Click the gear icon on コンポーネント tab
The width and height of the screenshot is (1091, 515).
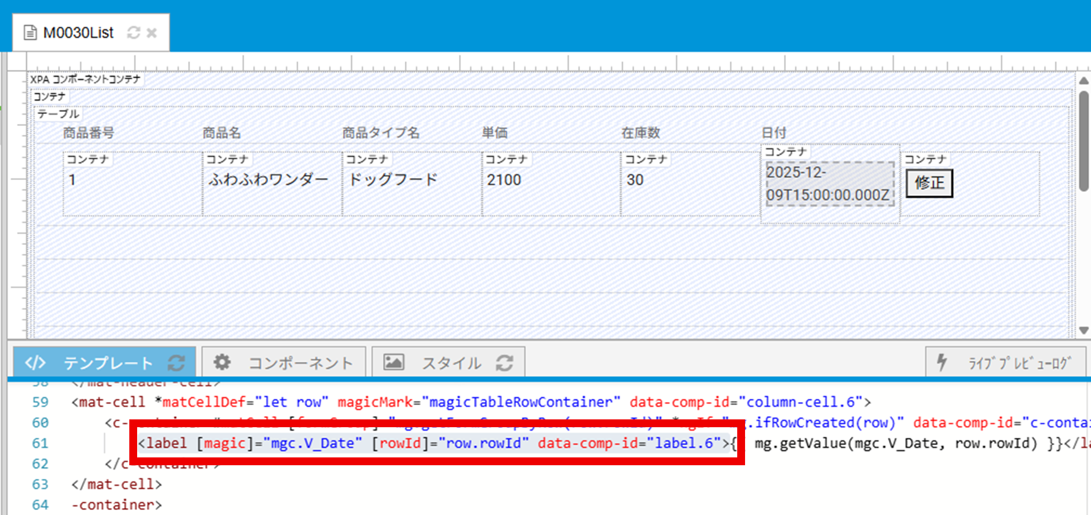(x=222, y=362)
